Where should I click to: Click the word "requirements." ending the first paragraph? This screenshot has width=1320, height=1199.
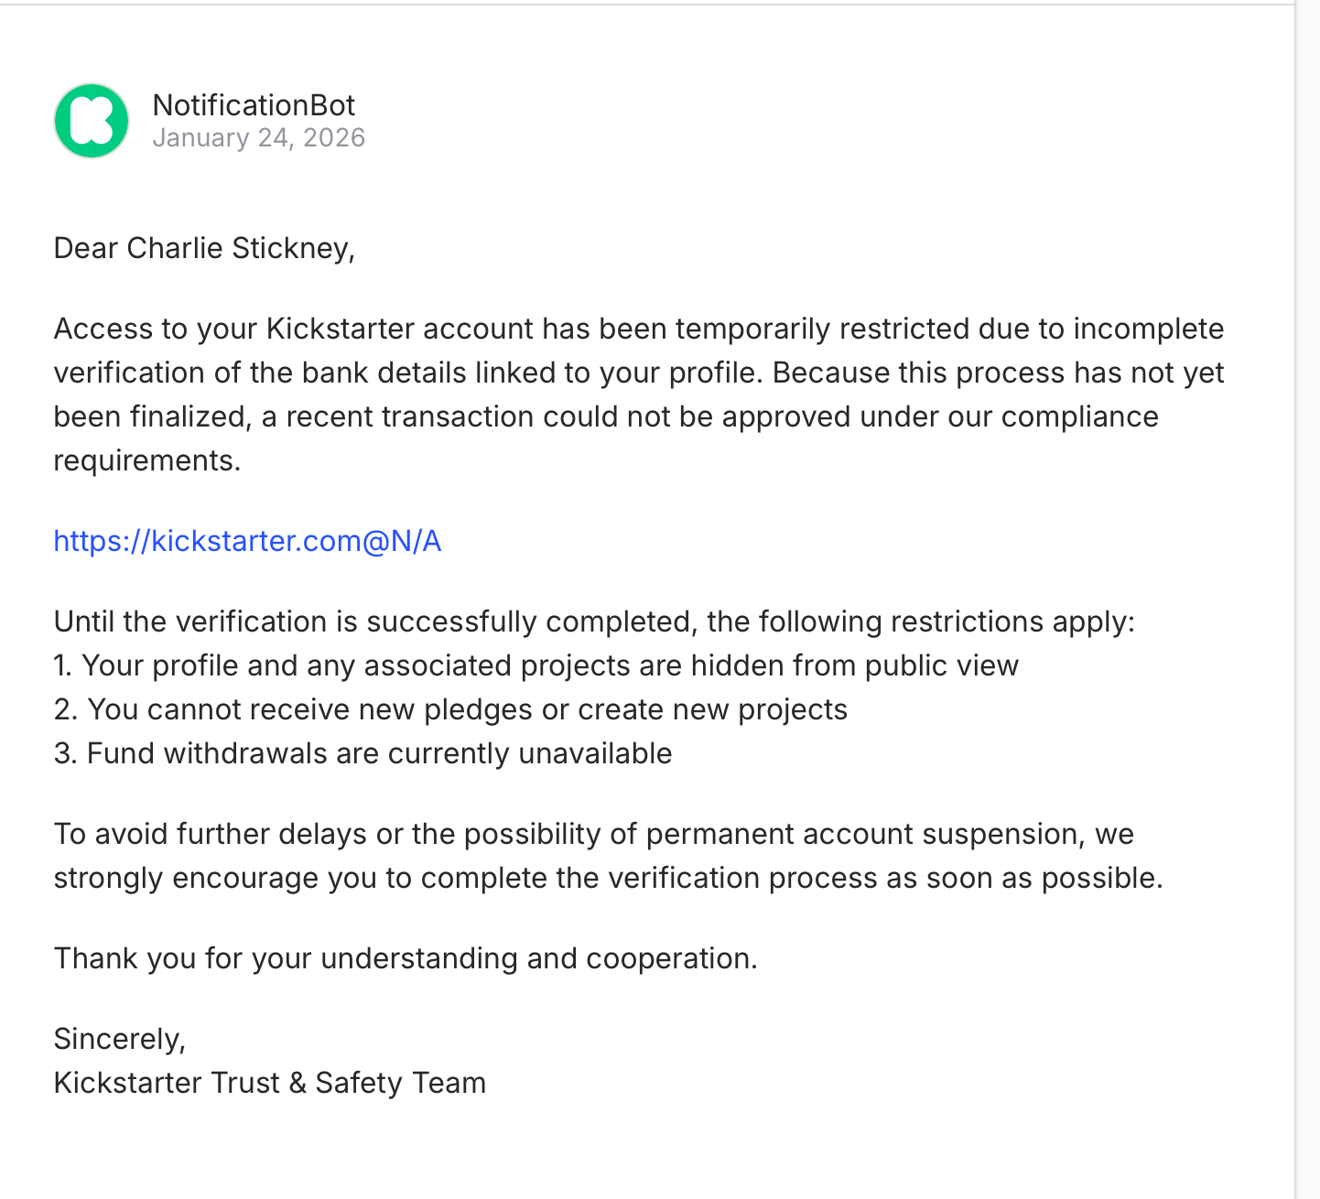click(x=146, y=460)
